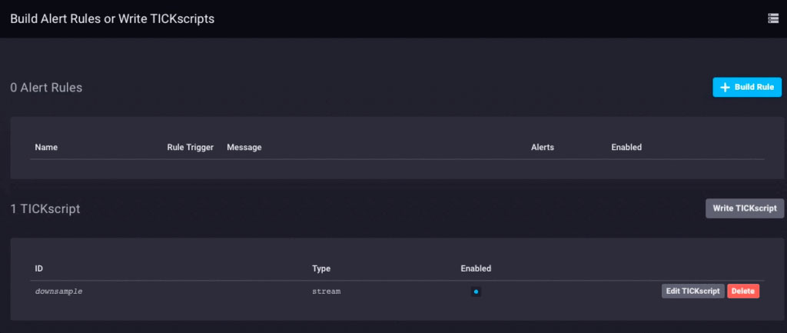The height and width of the screenshot is (333, 787).
Task: Open the downsample task ID
Action: coord(58,292)
